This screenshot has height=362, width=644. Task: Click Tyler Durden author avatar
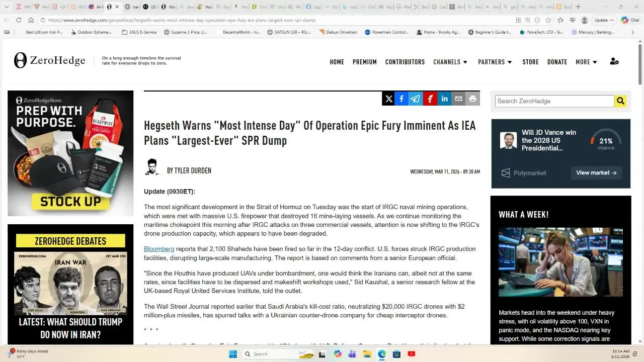click(152, 167)
